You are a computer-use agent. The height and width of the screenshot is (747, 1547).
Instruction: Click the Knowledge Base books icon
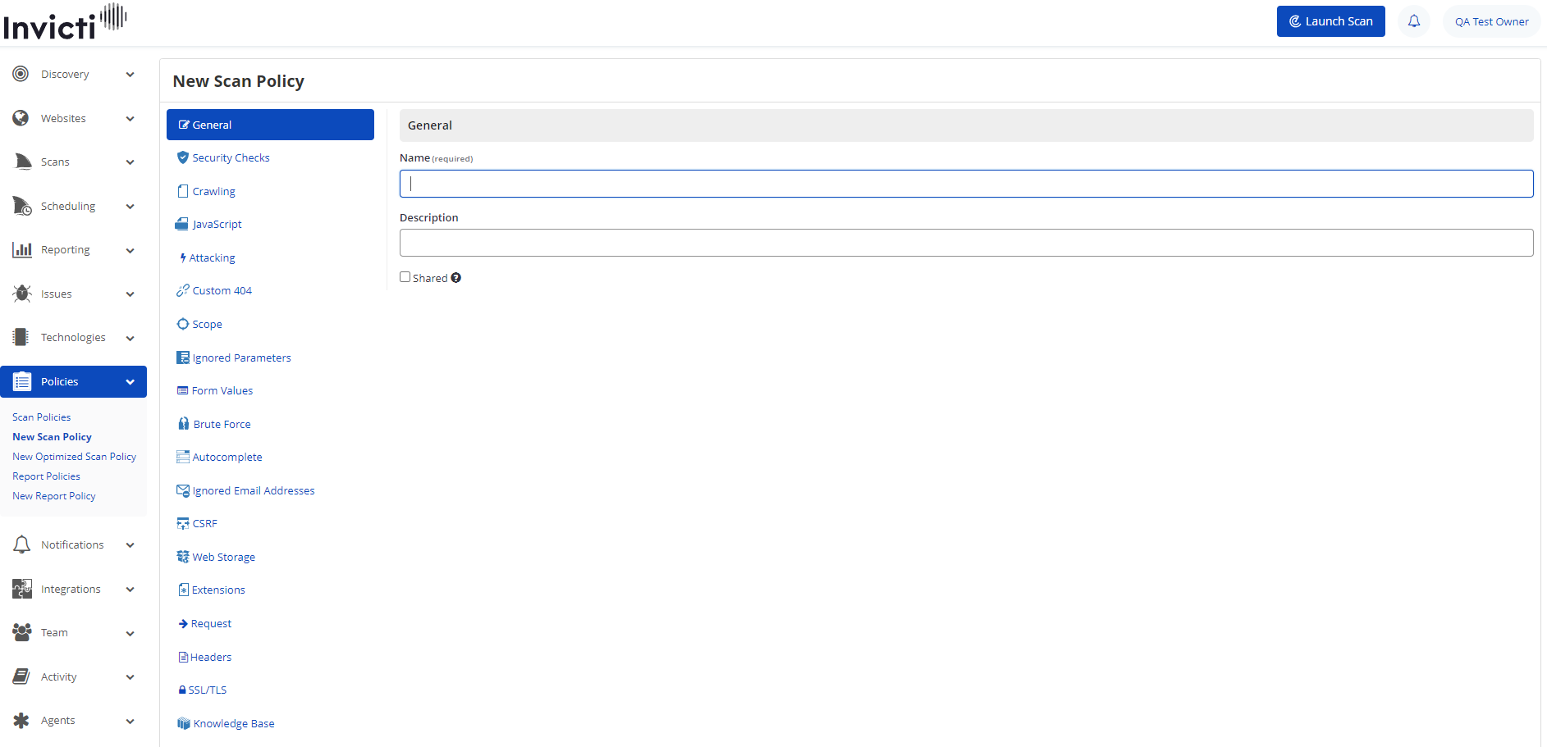click(184, 723)
